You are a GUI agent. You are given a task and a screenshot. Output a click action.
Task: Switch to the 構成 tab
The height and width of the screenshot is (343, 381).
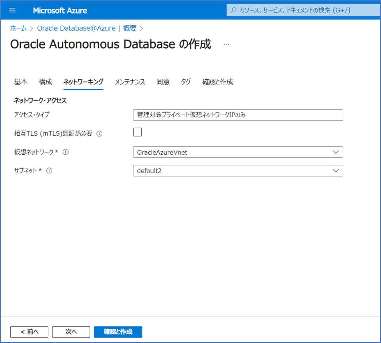coord(45,82)
